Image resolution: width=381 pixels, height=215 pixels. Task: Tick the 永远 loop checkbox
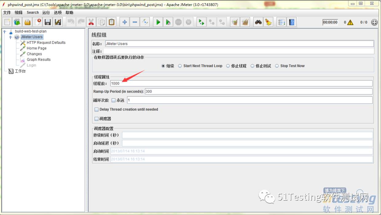tap(113, 100)
